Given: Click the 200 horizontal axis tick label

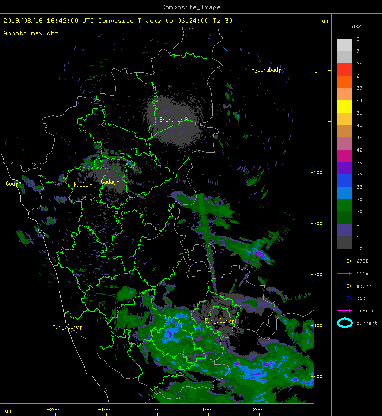Looking at the screenshot, I should [257, 410].
